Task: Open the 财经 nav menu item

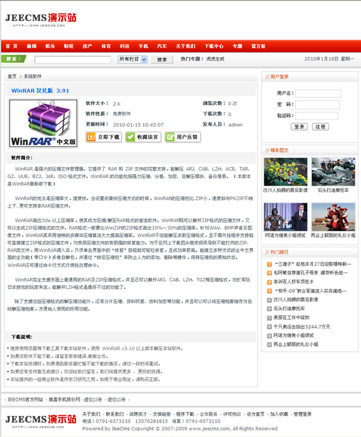Action: 69,46
